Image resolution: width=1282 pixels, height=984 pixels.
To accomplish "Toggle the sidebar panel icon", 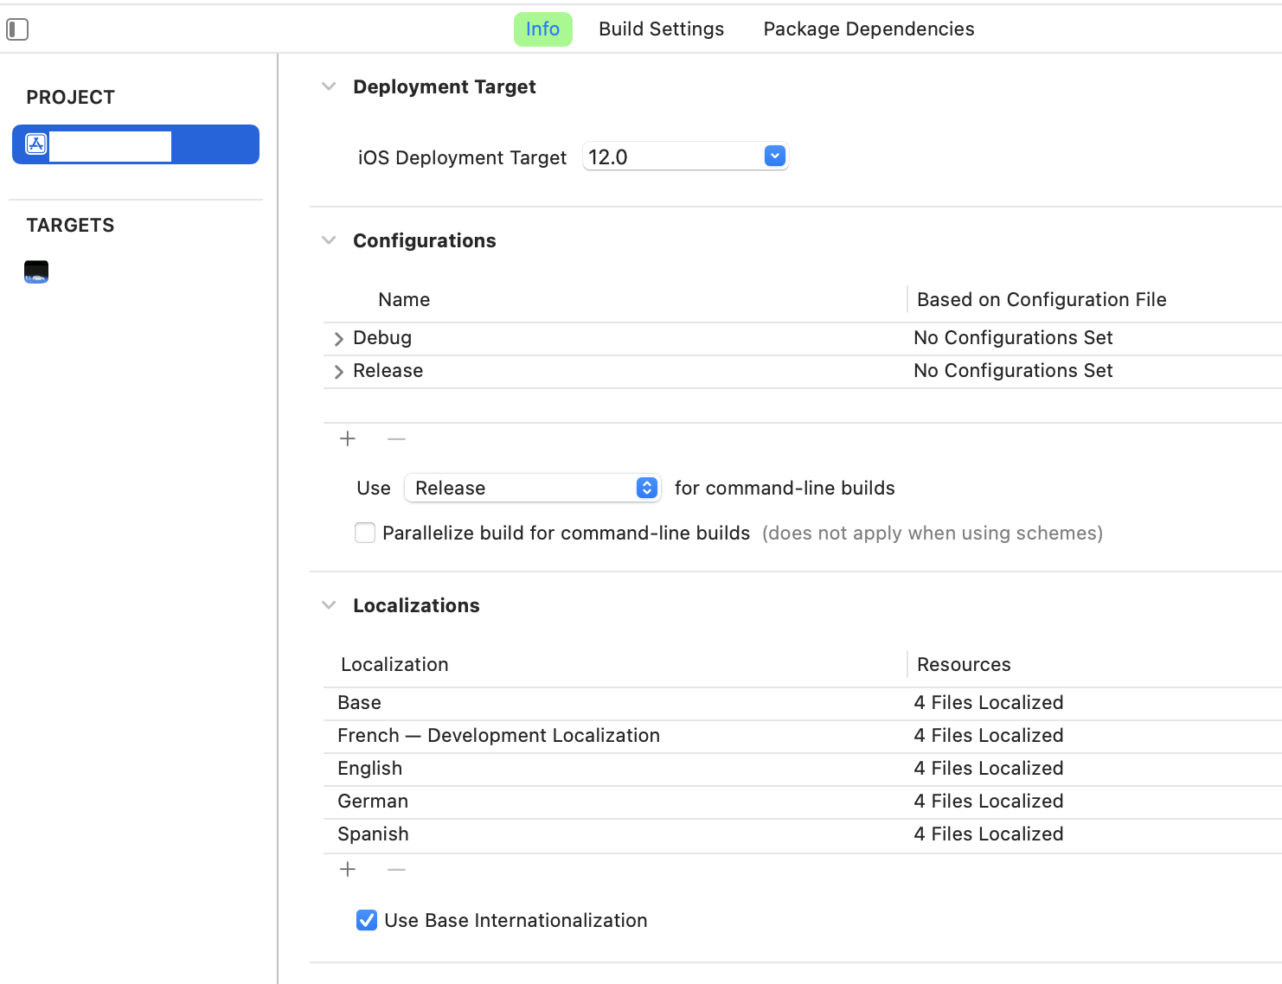I will point(17,29).
